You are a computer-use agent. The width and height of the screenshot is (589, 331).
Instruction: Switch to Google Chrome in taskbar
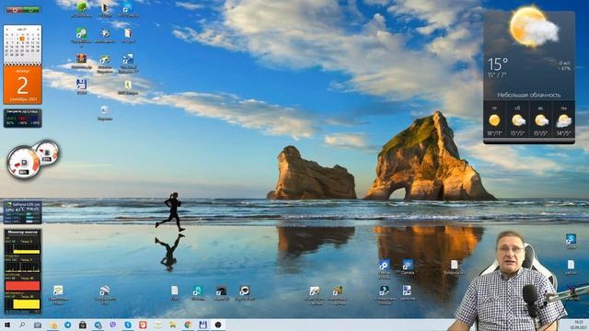(x=188, y=325)
